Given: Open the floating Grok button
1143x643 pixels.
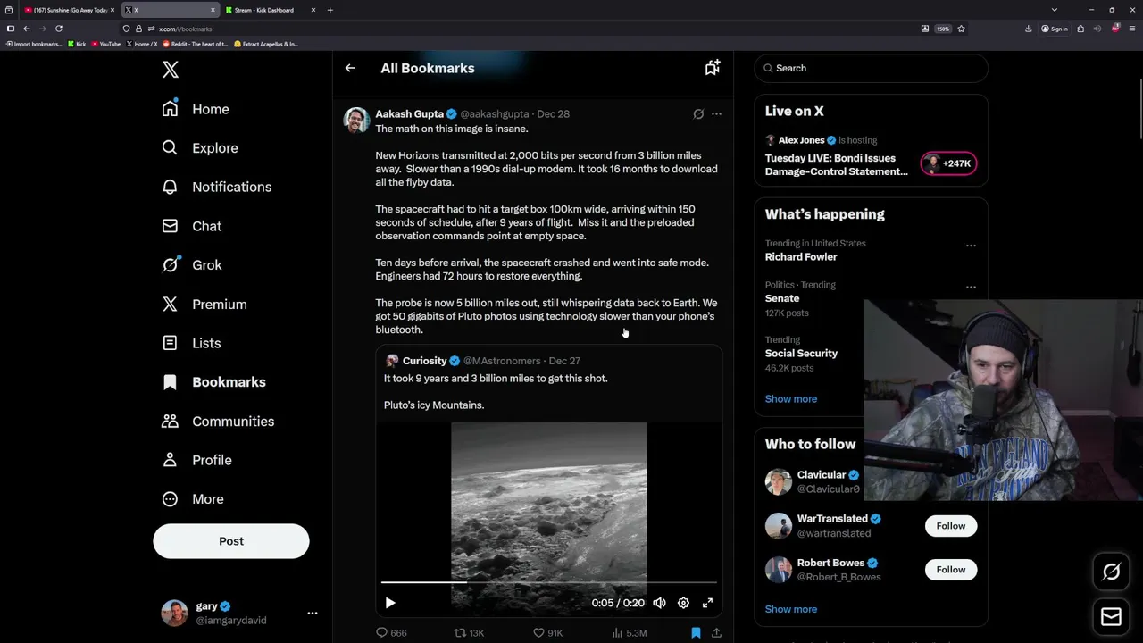Looking at the screenshot, I should [x=1111, y=572].
